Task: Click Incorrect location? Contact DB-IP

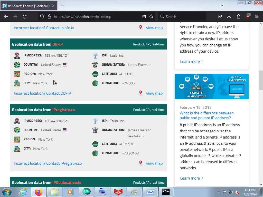Action: tap(42, 93)
